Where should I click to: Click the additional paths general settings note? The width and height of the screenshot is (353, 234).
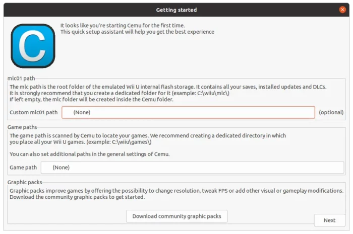90,154
